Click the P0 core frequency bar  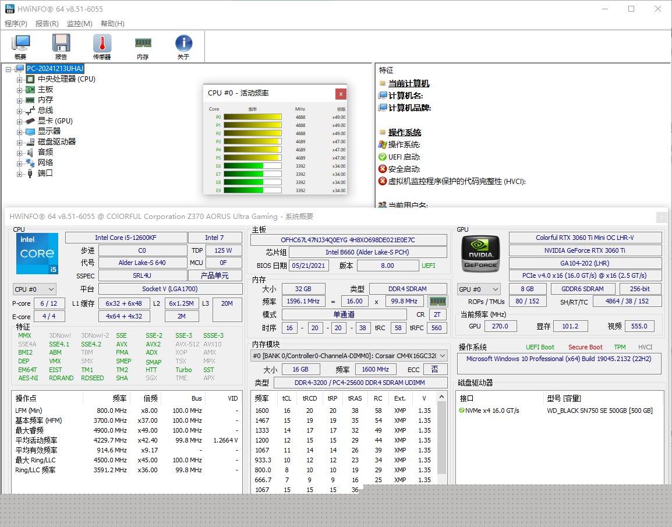[x=252, y=117]
